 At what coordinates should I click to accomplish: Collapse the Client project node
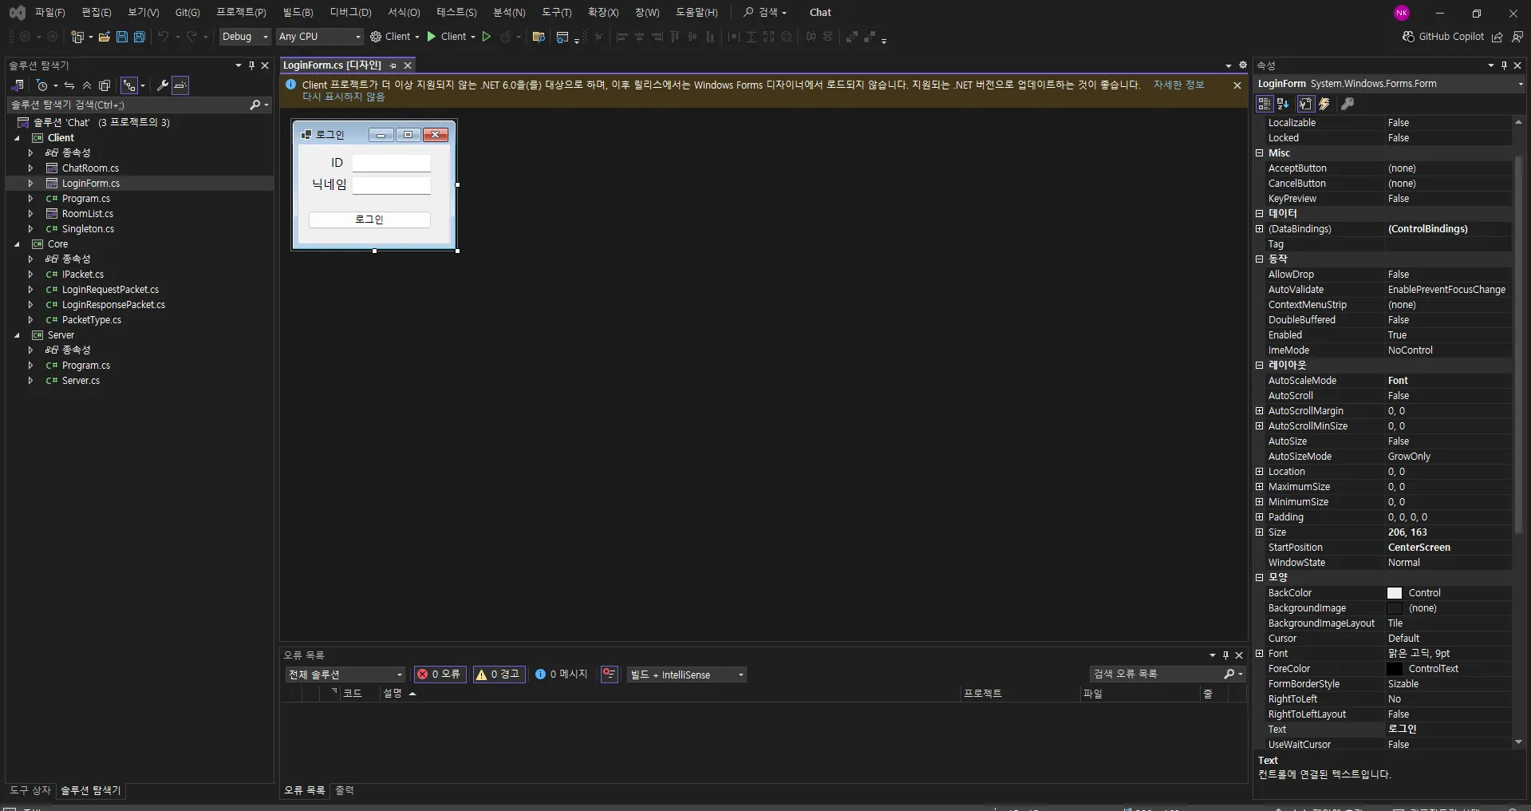pos(17,138)
